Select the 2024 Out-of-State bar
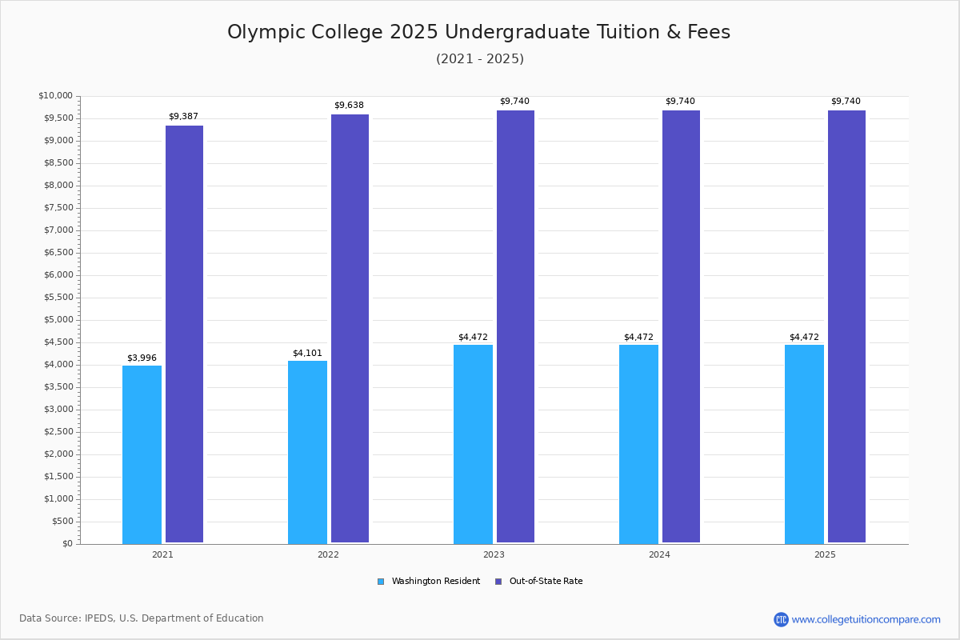The width and height of the screenshot is (960, 640). click(x=681, y=326)
